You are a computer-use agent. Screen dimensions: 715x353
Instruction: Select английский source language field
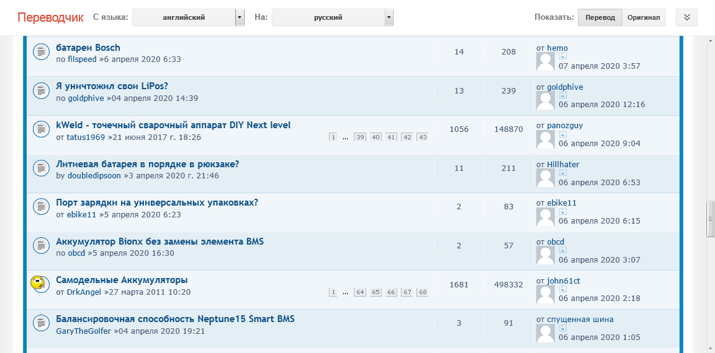tap(184, 18)
